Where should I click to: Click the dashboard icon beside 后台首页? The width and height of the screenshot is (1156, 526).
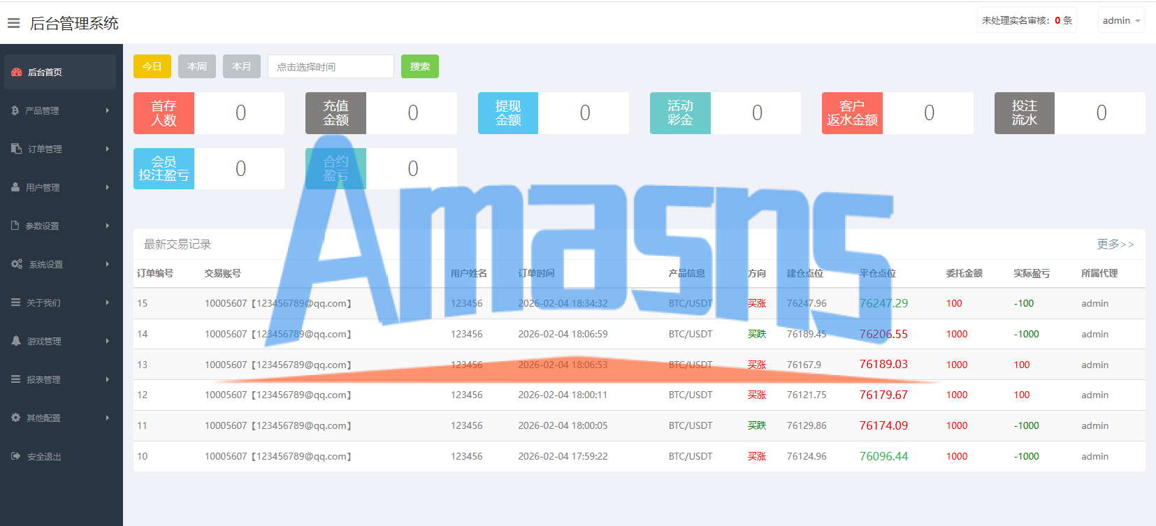(x=17, y=72)
